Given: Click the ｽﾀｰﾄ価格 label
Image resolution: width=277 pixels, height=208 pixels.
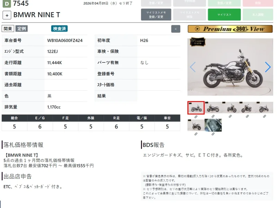Looking at the screenshot, I should pos(106,85).
